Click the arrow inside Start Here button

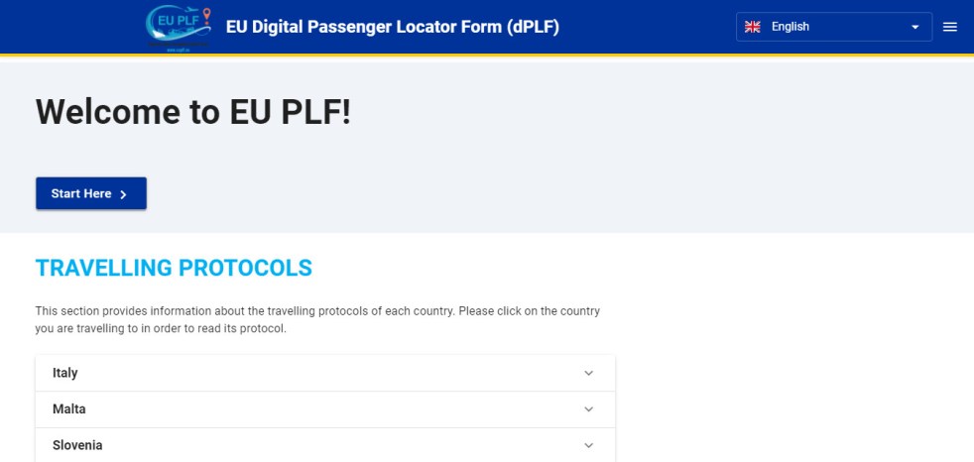click(x=123, y=194)
